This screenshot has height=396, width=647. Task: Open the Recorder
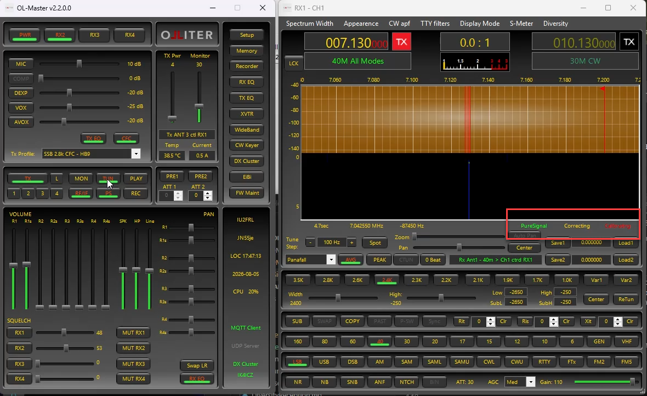247,66
